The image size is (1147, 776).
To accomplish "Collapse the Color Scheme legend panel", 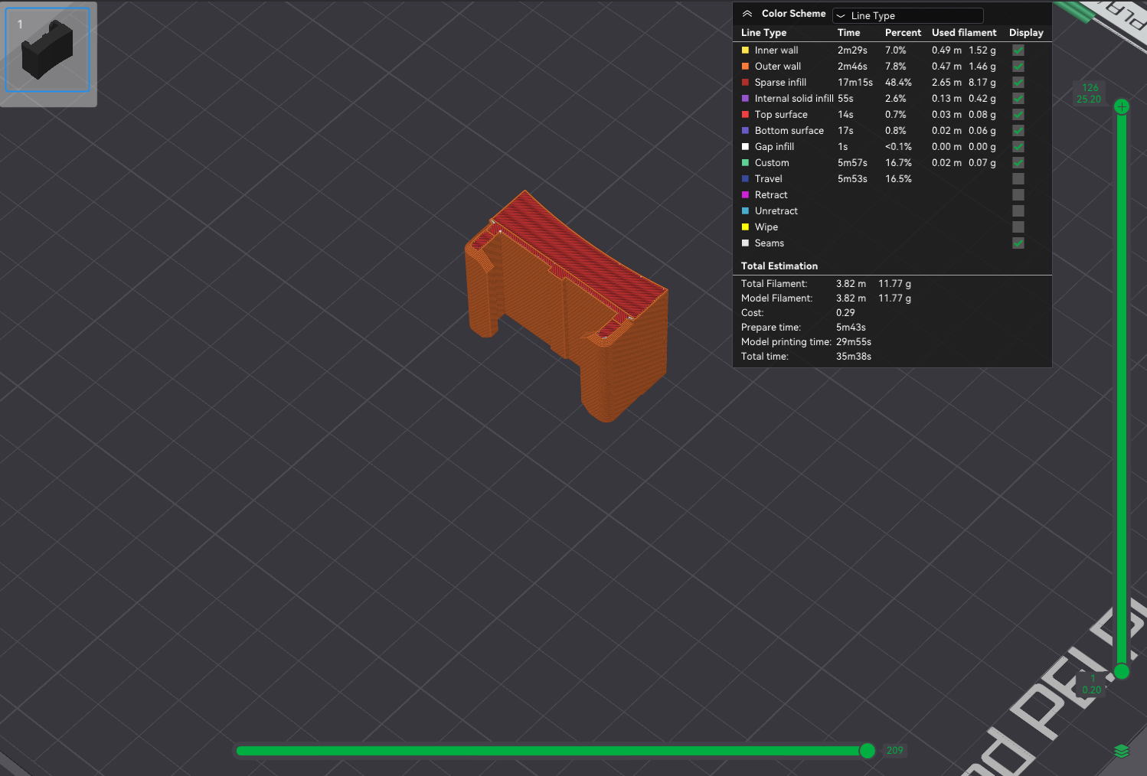I will tap(747, 14).
